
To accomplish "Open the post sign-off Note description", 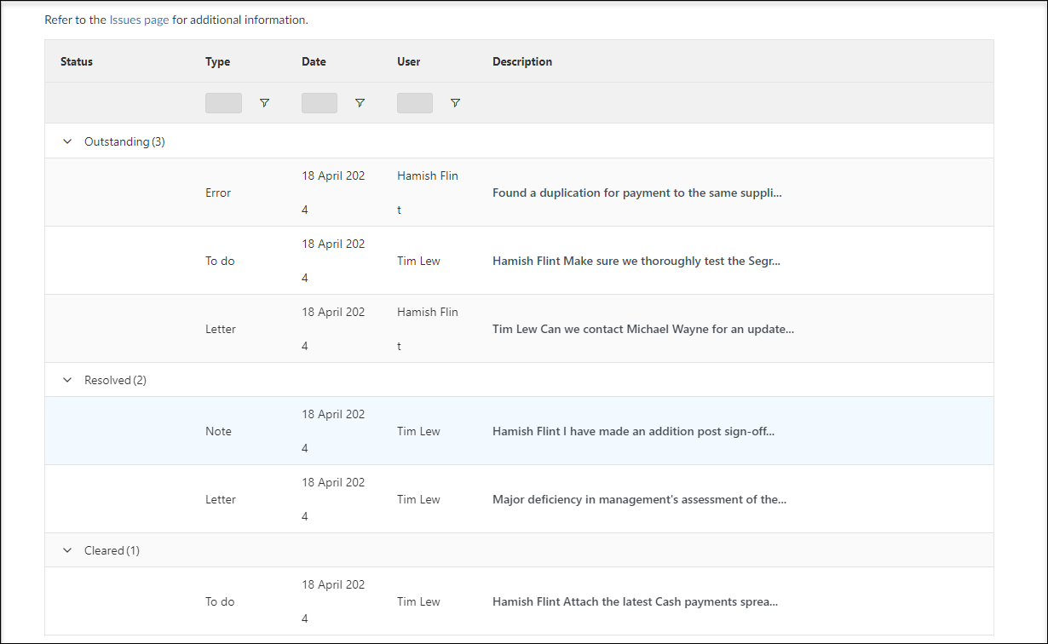I will point(633,431).
